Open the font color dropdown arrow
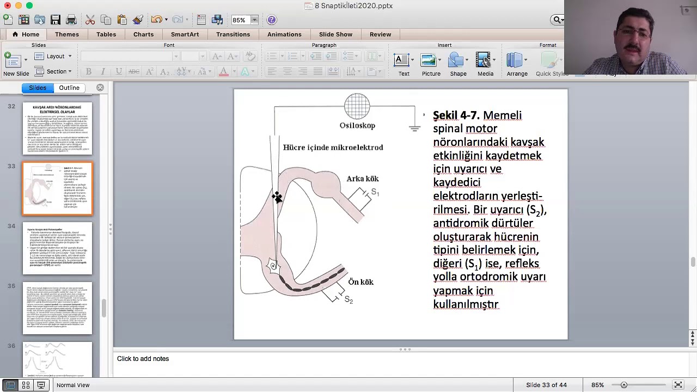 tap(234, 71)
